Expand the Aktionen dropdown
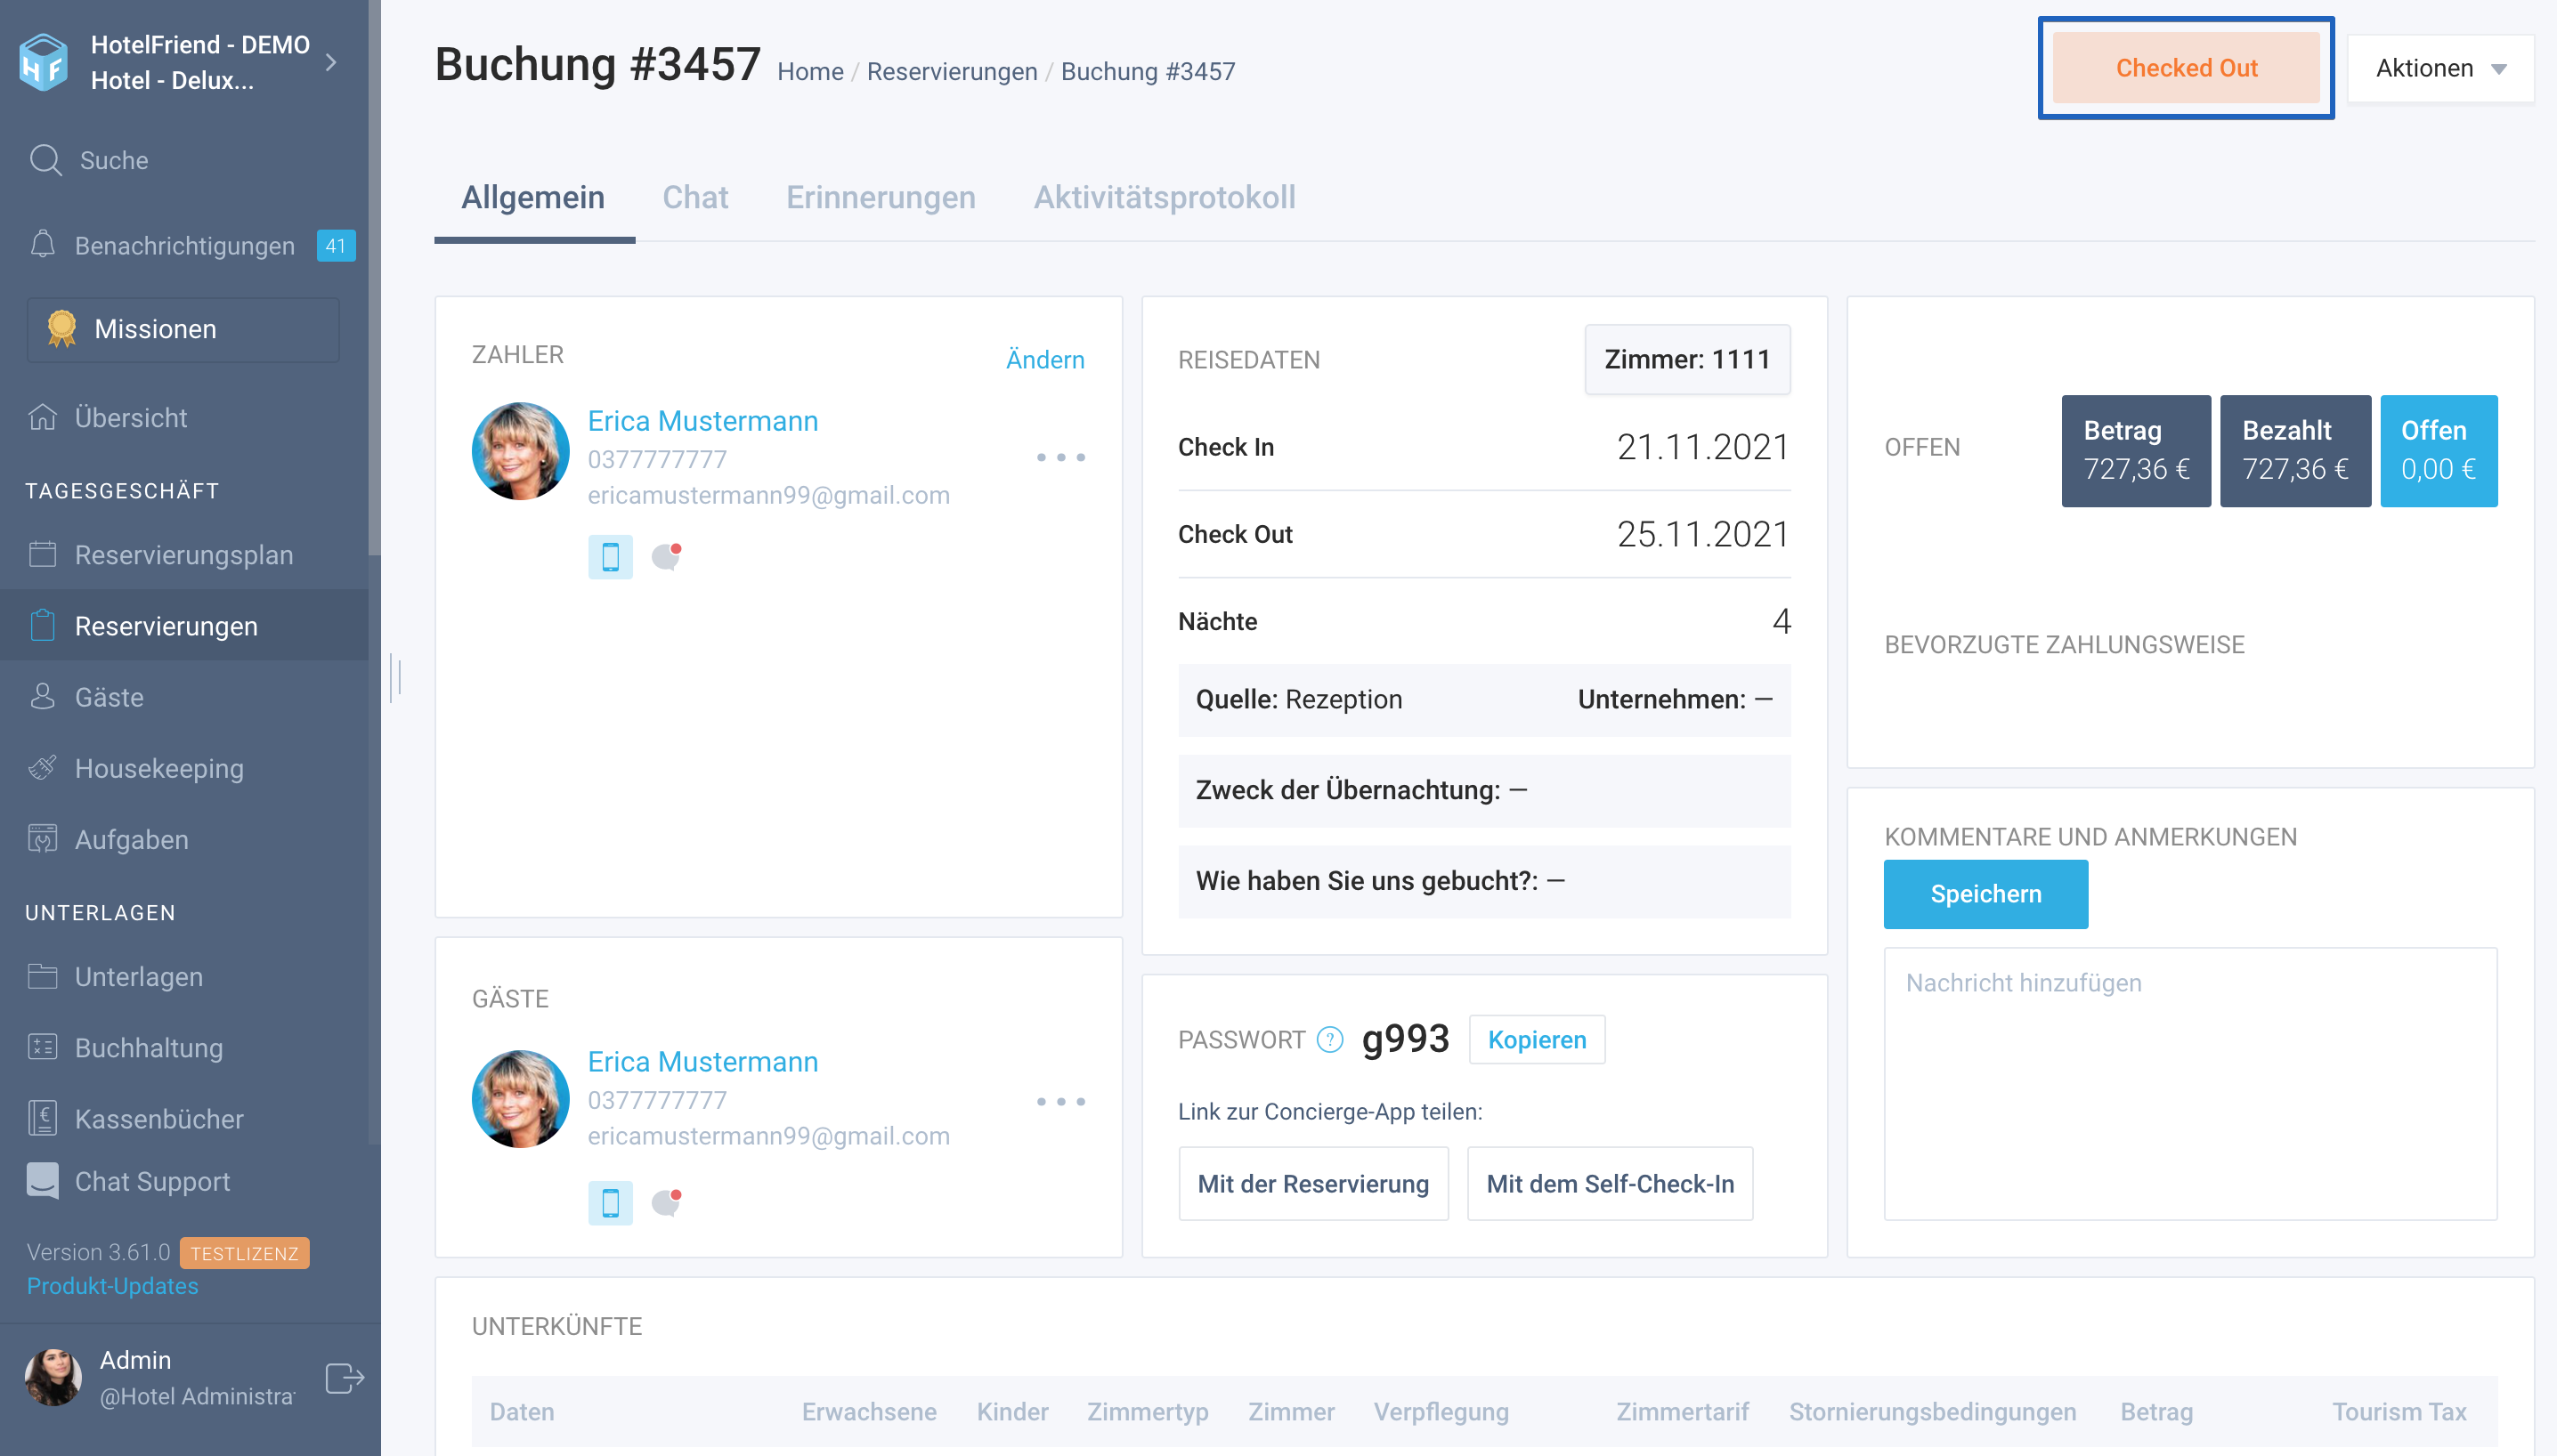 tap(2440, 68)
